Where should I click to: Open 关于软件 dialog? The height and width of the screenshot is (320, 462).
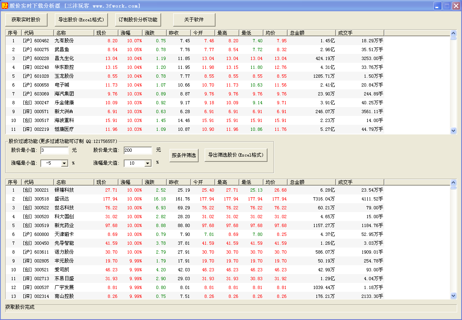(194, 19)
